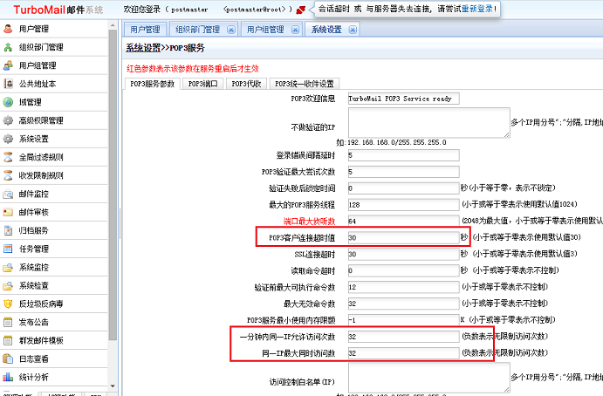Click the 邮件监控 icon

point(8,194)
